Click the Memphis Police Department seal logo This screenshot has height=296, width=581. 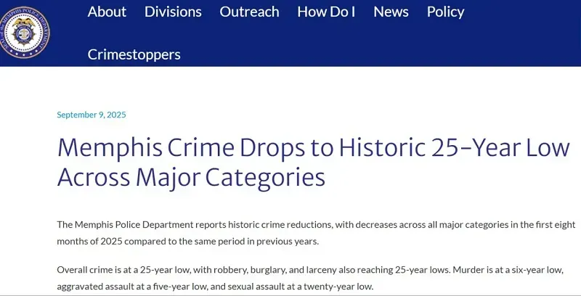pos(25,33)
